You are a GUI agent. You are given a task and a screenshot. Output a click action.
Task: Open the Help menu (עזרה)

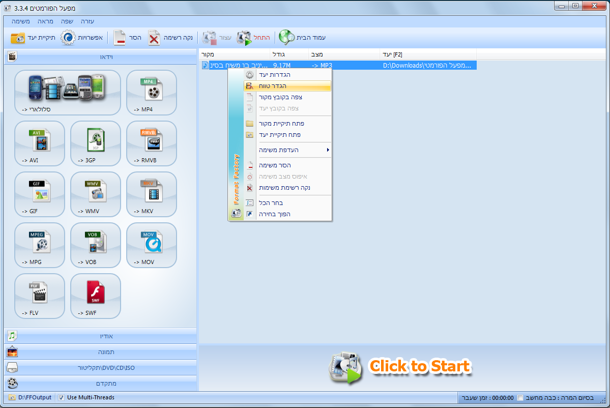[88, 21]
